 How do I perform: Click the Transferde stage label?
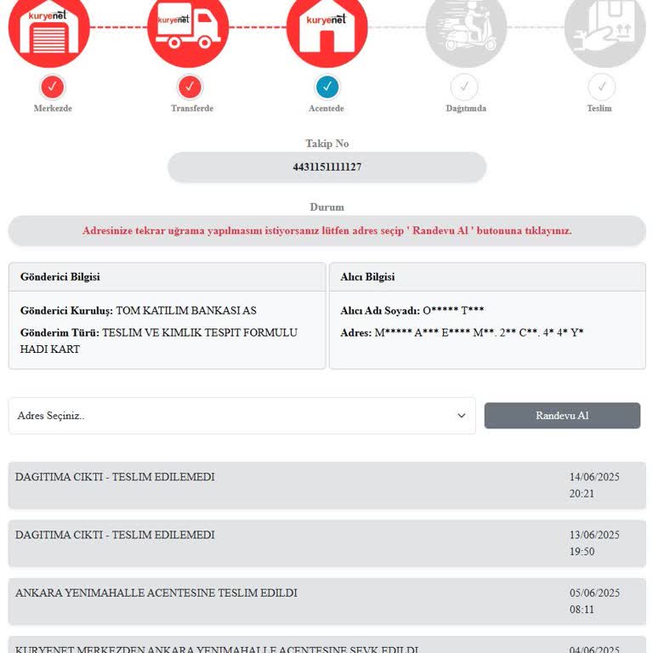coord(192,108)
